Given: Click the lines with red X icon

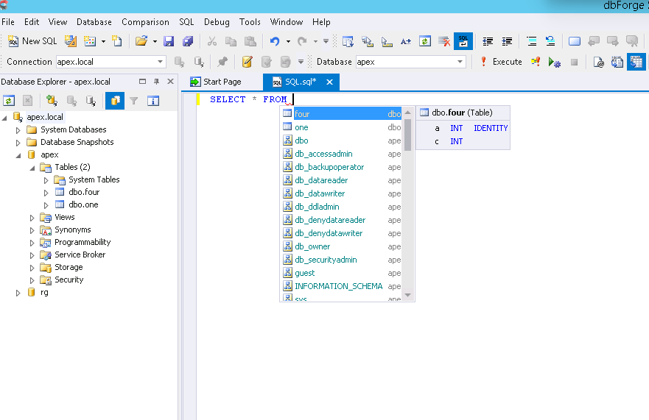Looking at the screenshot, I should pos(444,41).
